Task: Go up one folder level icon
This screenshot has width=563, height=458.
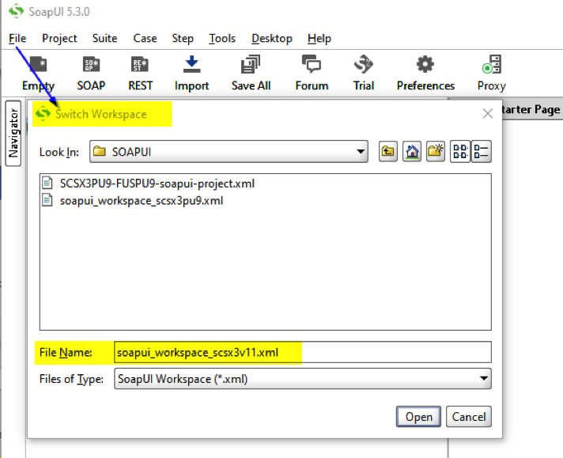Action: pyautogui.click(x=388, y=152)
